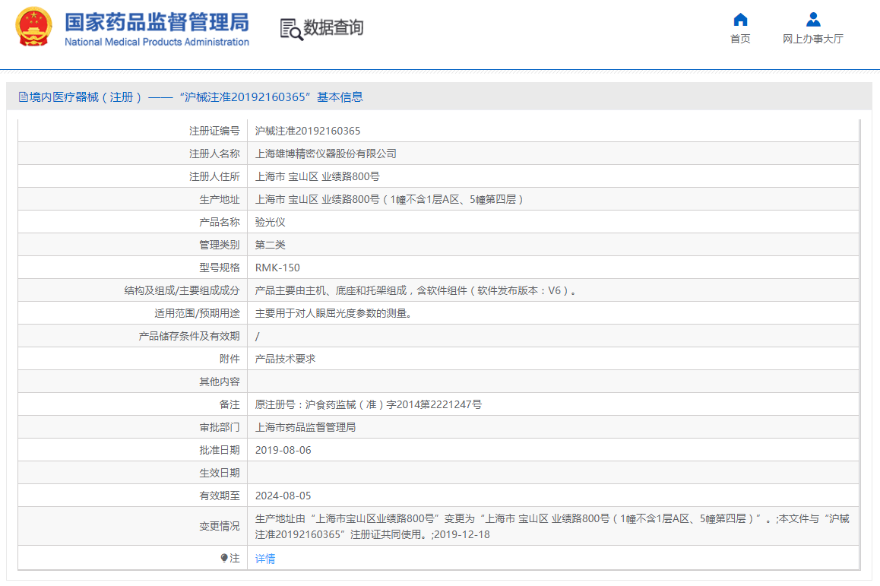This screenshot has height=586, width=880.
Task: Click the 附件 label
Action: 229,359
